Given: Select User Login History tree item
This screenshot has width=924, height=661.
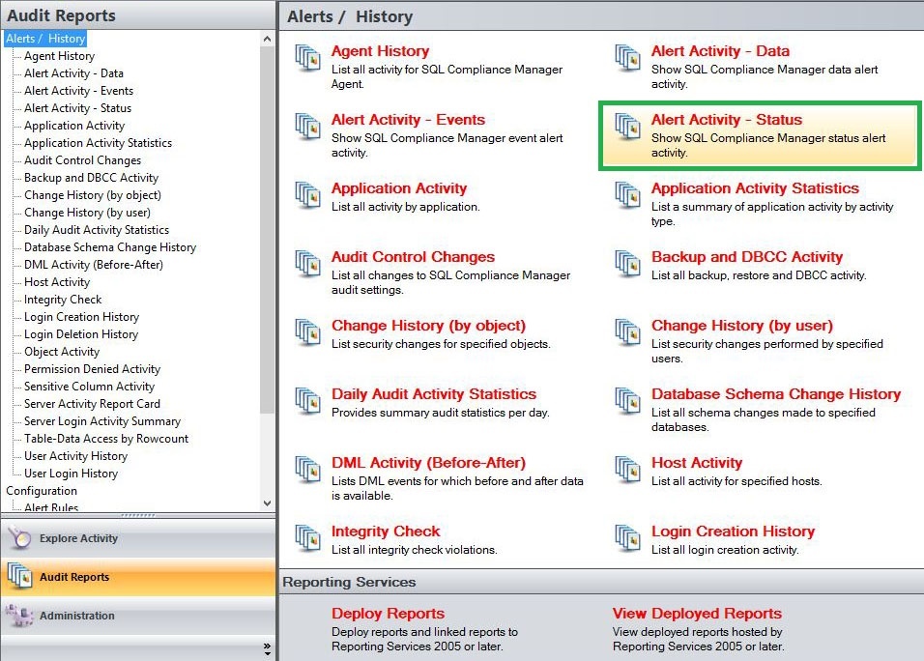Looking at the screenshot, I should [x=71, y=474].
